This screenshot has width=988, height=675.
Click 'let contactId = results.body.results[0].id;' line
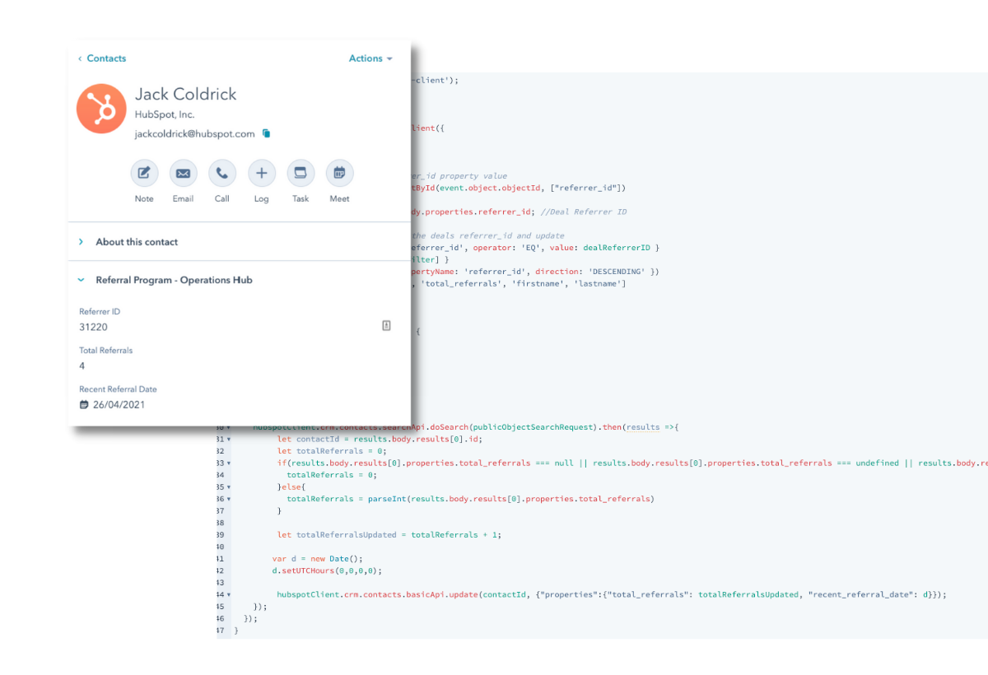click(380, 440)
